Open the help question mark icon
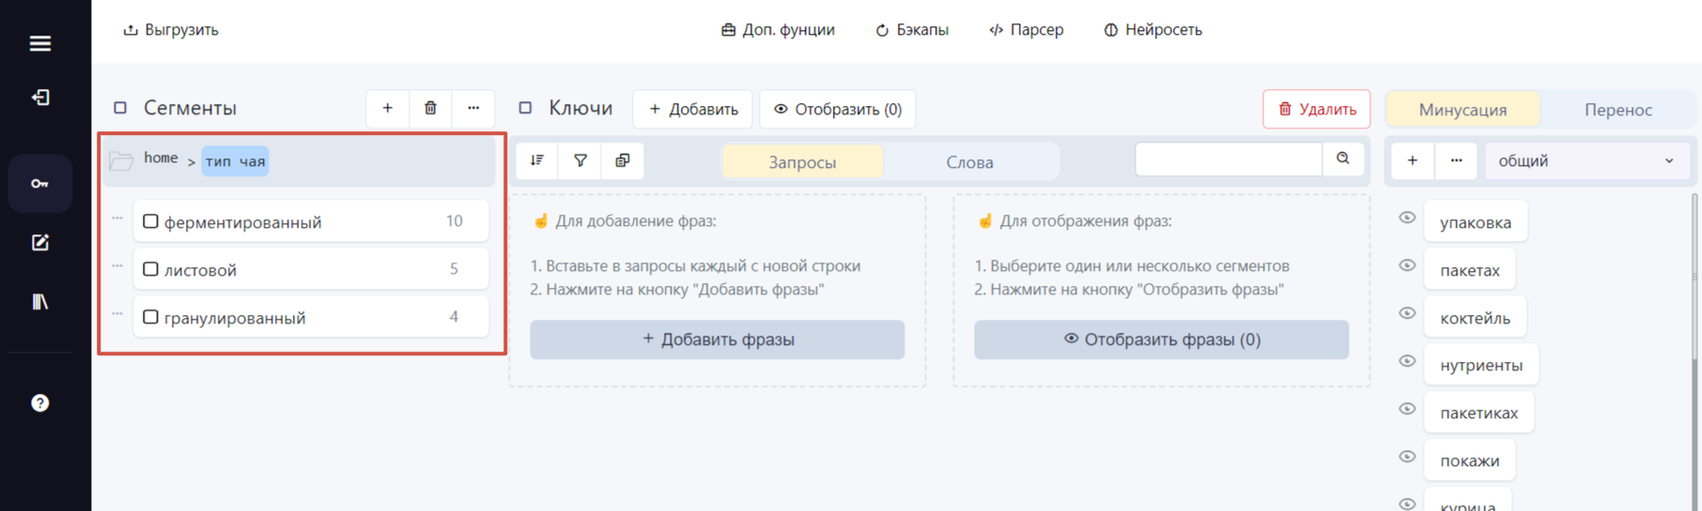Viewport: 1702px width, 511px height. coord(39,403)
